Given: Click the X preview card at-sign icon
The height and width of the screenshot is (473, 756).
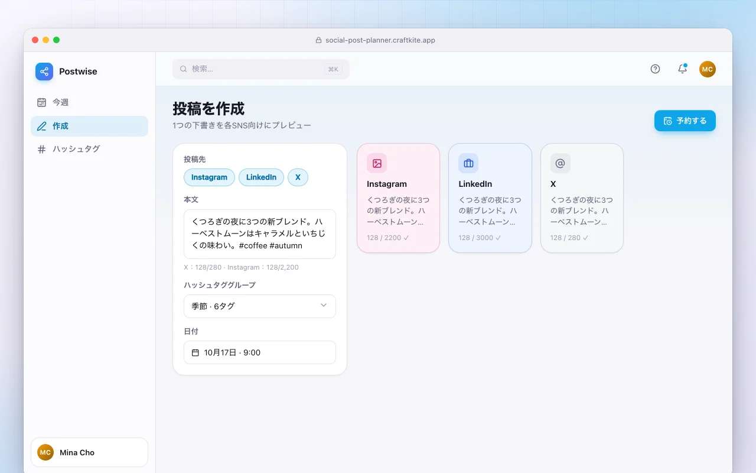Looking at the screenshot, I should click(561, 163).
